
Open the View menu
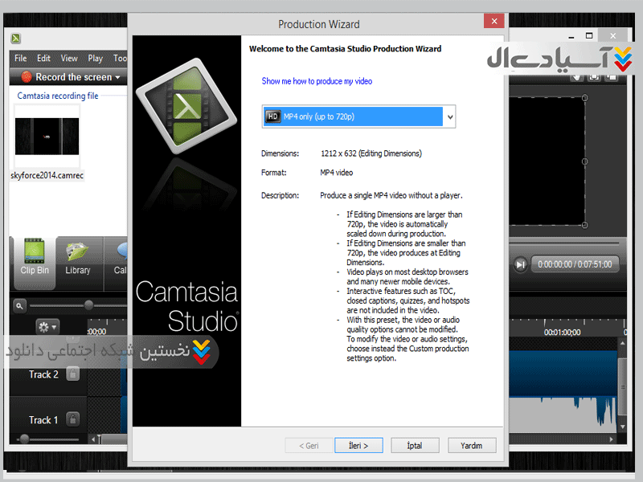click(x=70, y=59)
